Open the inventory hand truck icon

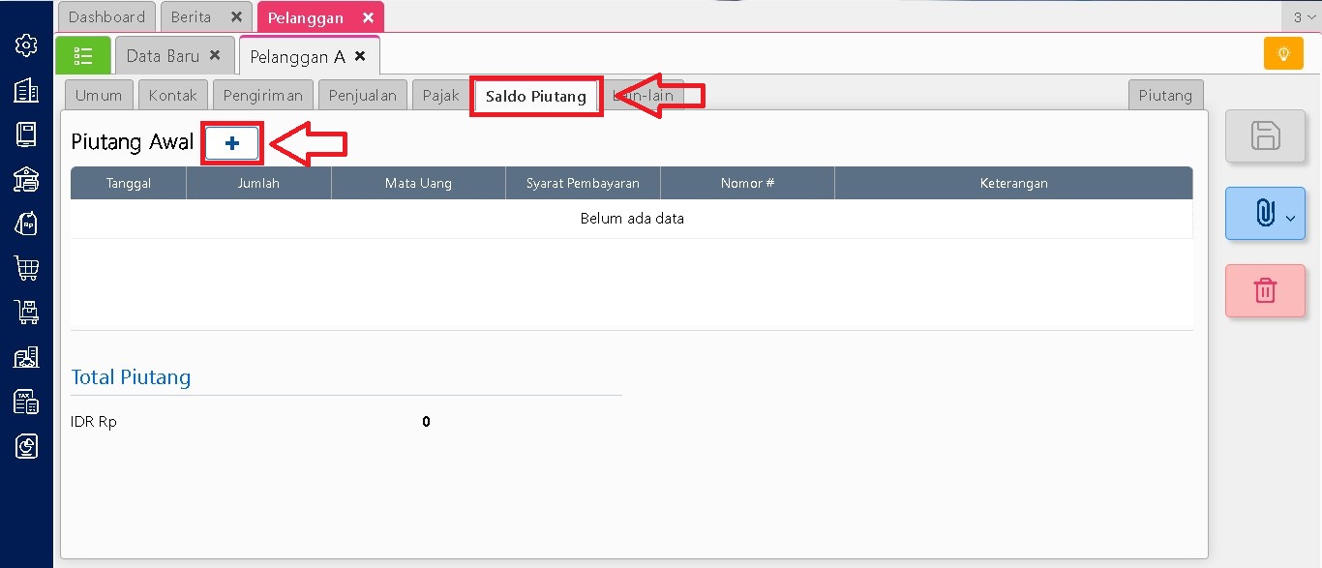(x=26, y=312)
